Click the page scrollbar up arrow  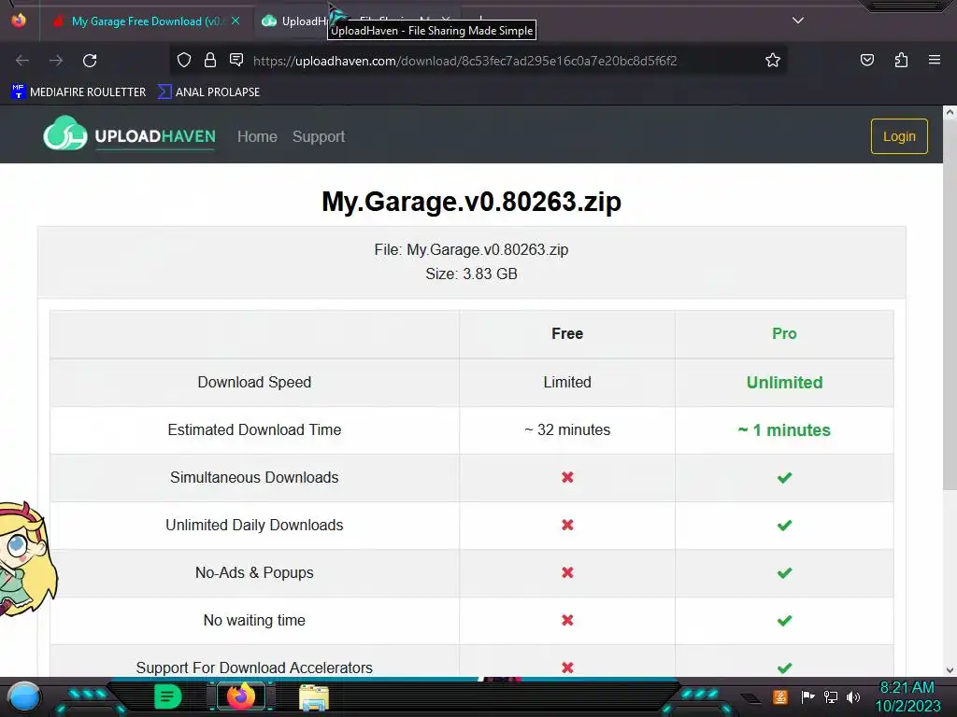950,112
